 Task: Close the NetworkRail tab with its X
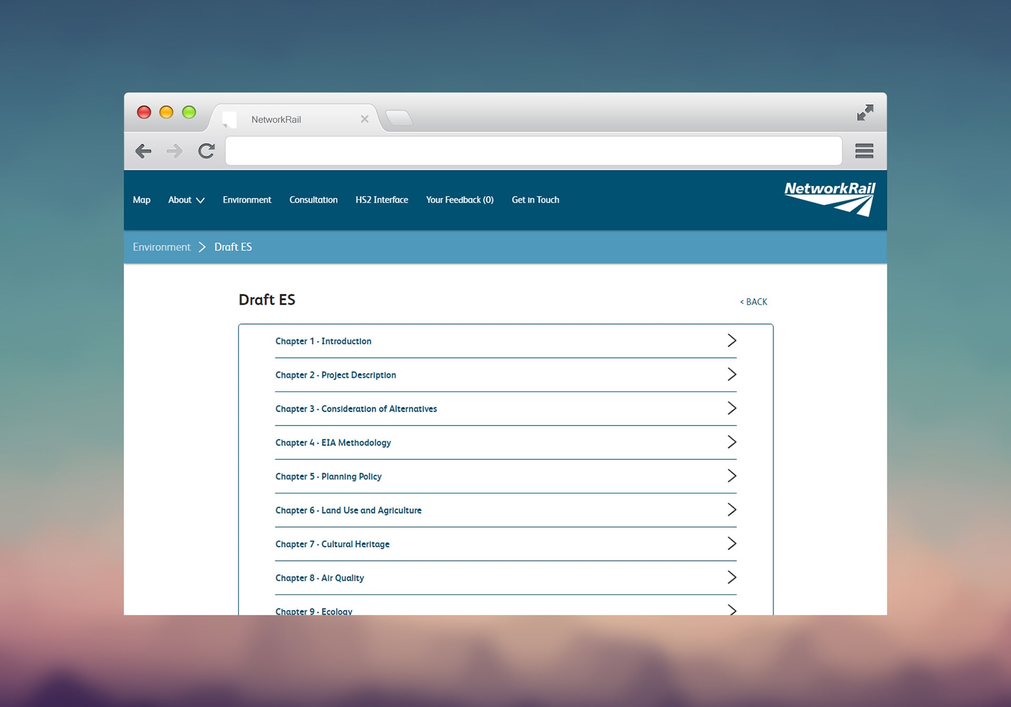point(364,119)
